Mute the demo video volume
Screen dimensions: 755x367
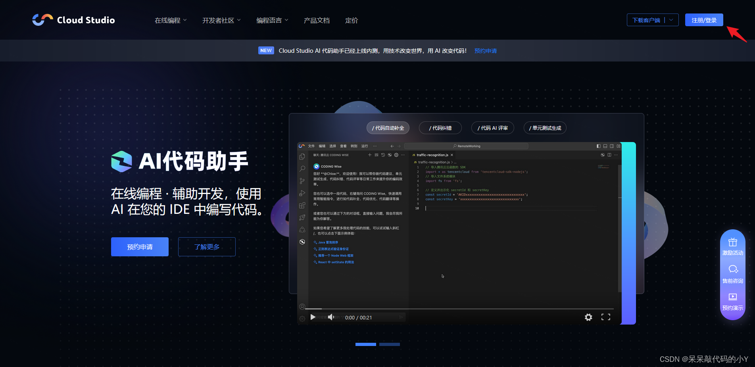331,317
